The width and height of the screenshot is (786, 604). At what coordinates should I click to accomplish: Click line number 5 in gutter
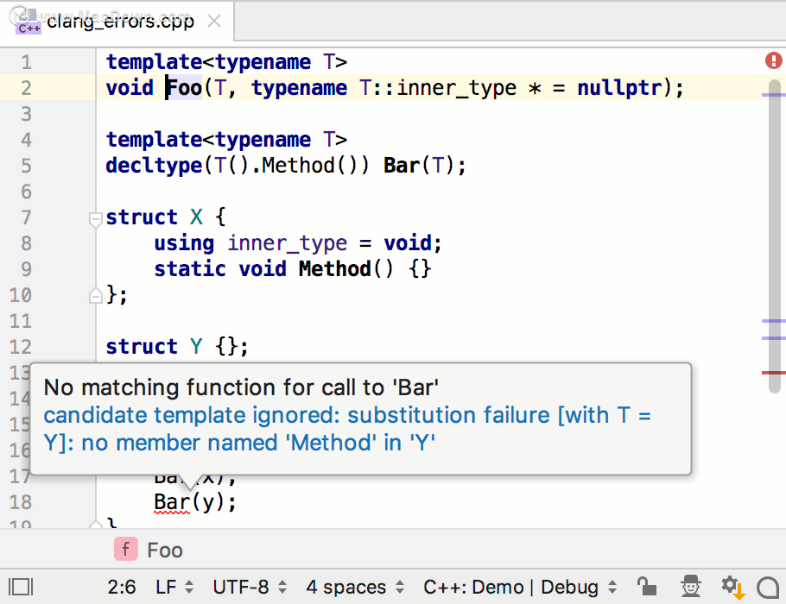tap(26, 166)
